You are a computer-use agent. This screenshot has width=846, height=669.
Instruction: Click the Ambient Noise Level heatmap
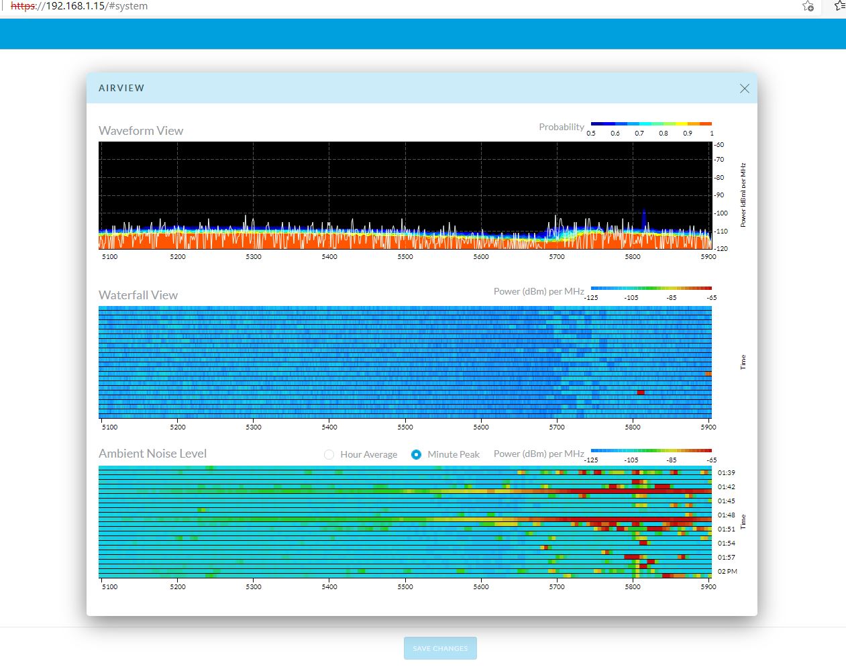point(405,522)
